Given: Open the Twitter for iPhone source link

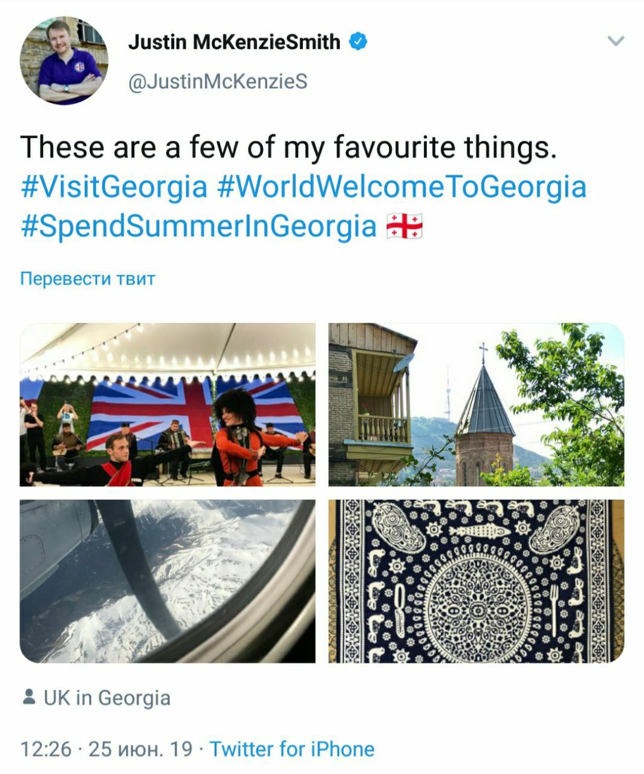Looking at the screenshot, I should coord(292,749).
